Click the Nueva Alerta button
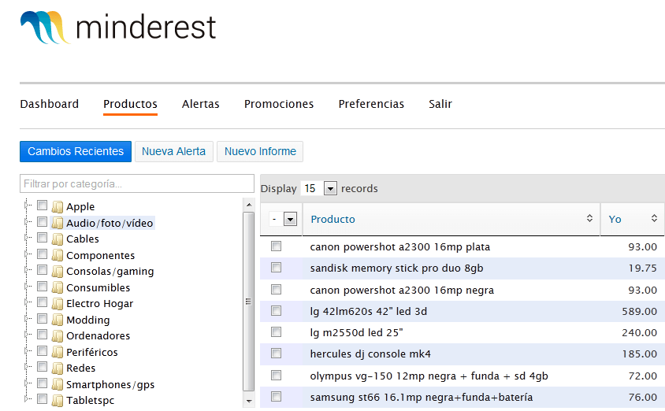The image size is (665, 411). point(174,152)
